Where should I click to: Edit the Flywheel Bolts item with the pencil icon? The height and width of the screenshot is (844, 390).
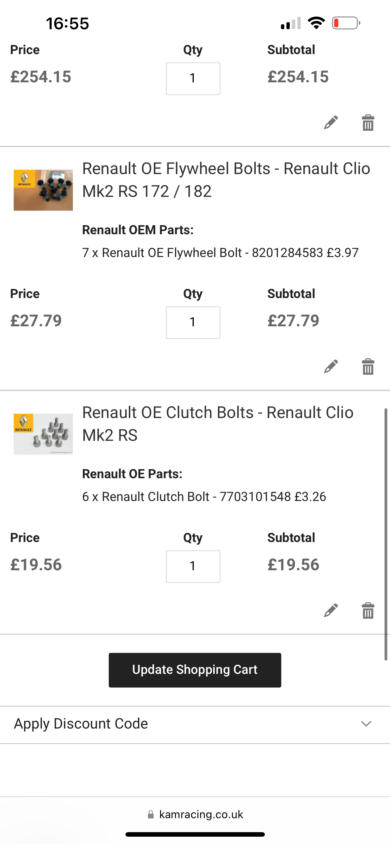331,366
